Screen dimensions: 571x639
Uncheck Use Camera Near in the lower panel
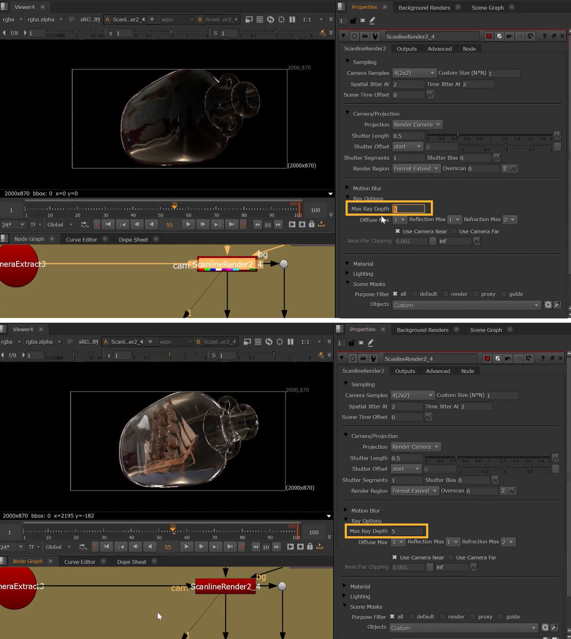coord(395,557)
